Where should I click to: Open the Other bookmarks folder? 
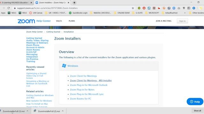point(196,13)
